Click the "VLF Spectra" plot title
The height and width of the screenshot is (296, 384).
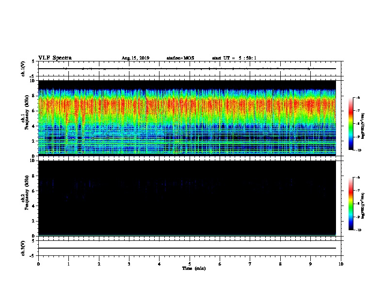tap(55, 58)
